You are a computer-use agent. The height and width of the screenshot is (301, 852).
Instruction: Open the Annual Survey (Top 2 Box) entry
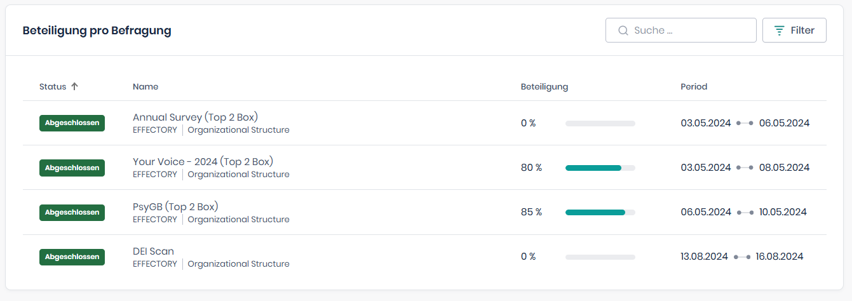point(195,117)
